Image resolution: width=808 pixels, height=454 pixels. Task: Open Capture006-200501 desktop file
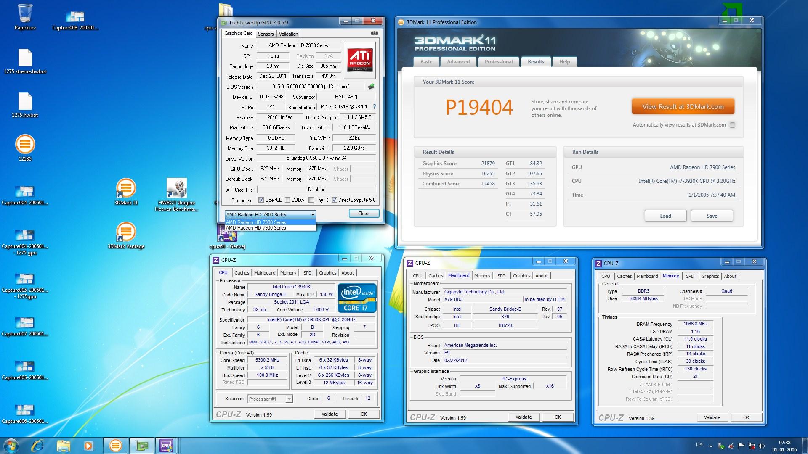[x=25, y=414]
